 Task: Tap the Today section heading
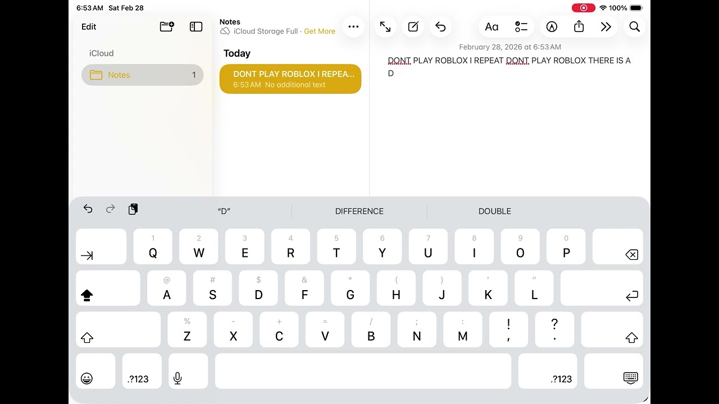(237, 53)
